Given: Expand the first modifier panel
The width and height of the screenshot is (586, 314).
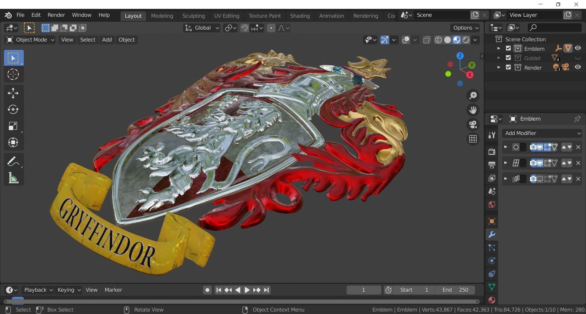Looking at the screenshot, I should pos(506,147).
